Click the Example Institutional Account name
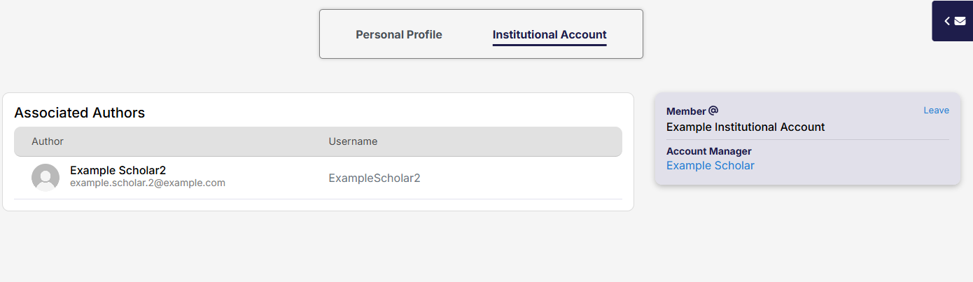The width and height of the screenshot is (973, 282). pos(745,127)
